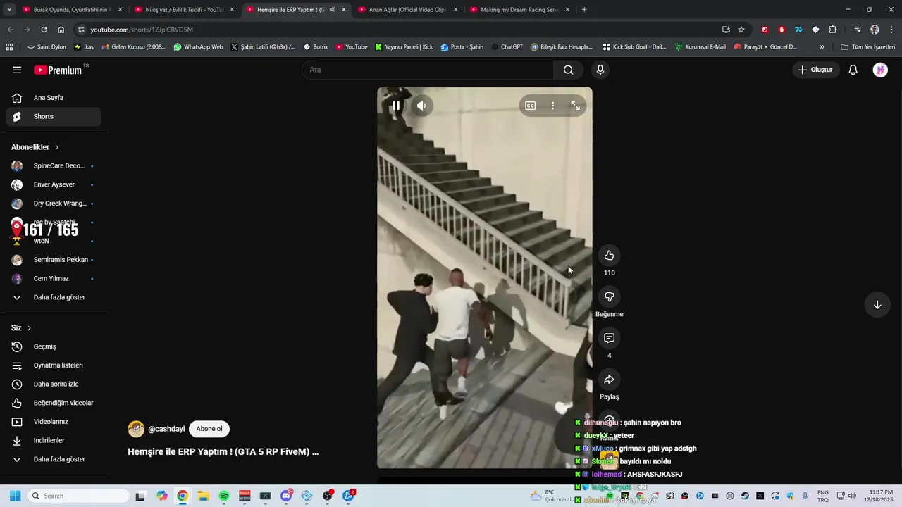Open Spotify from the taskbar

[224, 496]
